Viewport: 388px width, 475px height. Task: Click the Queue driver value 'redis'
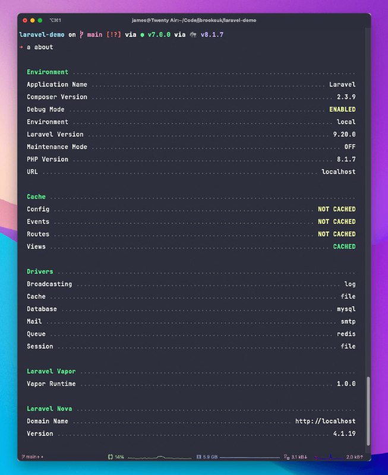click(x=346, y=334)
